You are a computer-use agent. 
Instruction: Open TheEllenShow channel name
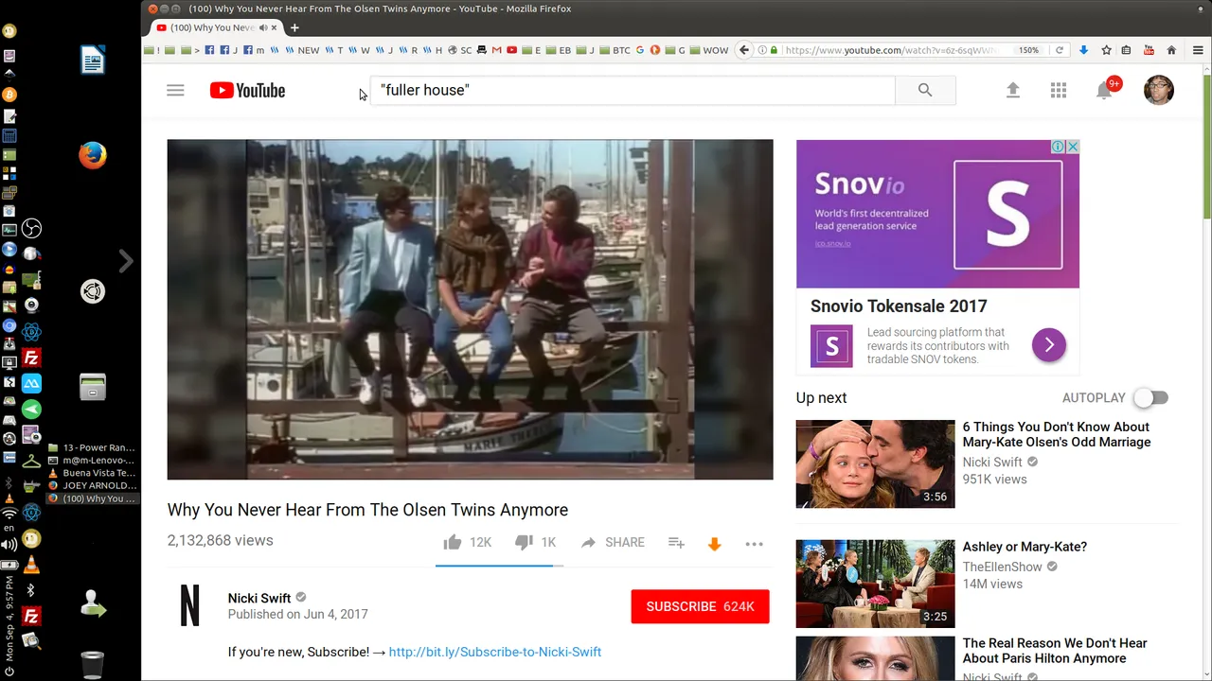pyautogui.click(x=1003, y=567)
